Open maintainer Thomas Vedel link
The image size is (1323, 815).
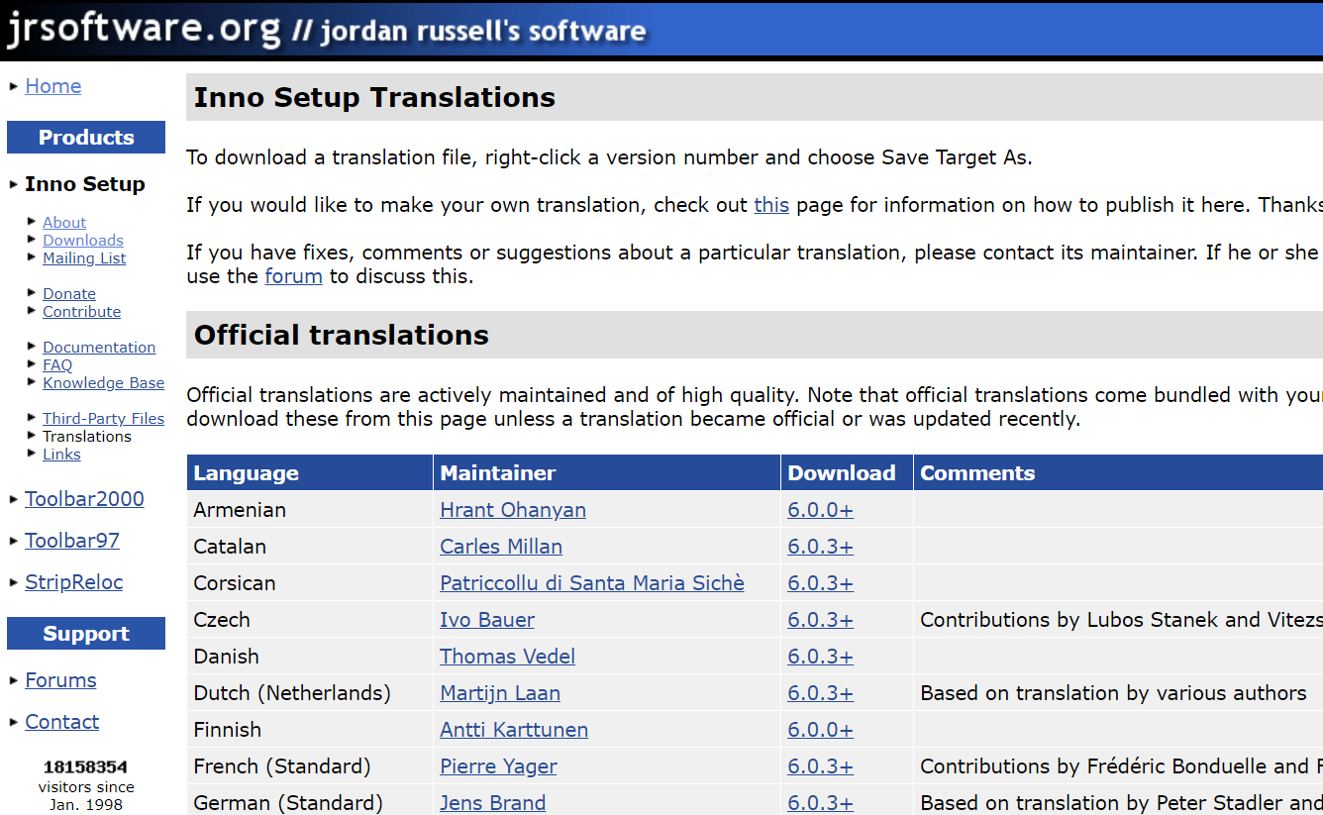[x=507, y=657]
